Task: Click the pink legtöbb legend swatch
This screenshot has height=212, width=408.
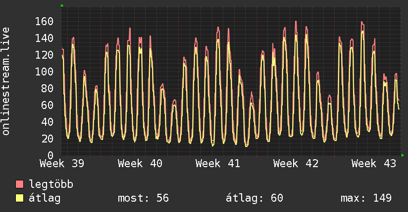Action: pyautogui.click(x=19, y=184)
